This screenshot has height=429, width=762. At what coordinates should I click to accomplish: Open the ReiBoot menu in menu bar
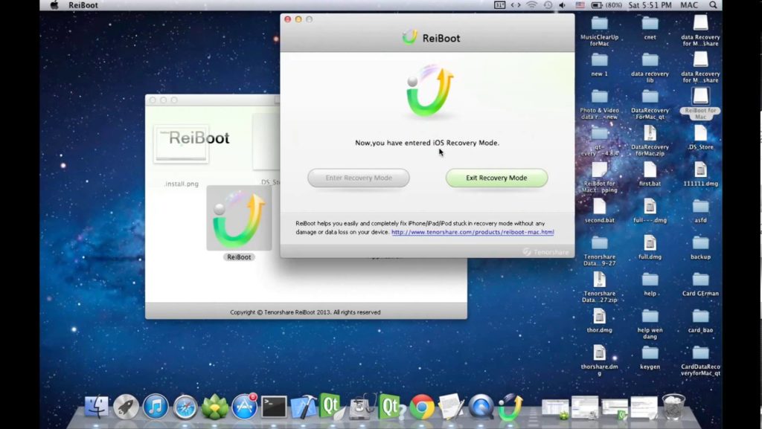(83, 5)
